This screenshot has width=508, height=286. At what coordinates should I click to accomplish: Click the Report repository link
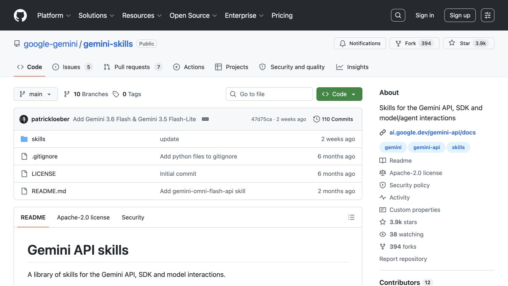tap(403, 259)
